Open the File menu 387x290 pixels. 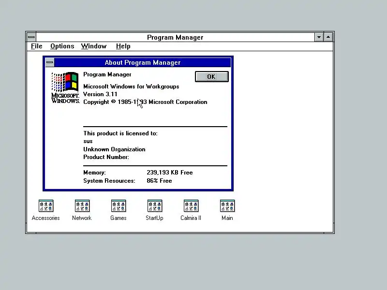37,46
